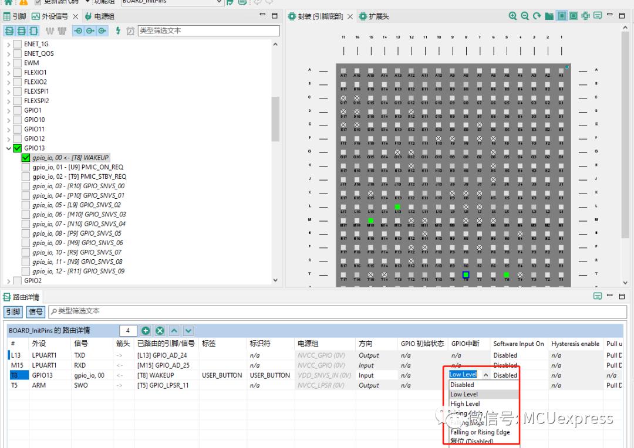Viewport: 634px width, 448px height.
Task: Expand the GPIO1 tree node
Action: (8, 110)
